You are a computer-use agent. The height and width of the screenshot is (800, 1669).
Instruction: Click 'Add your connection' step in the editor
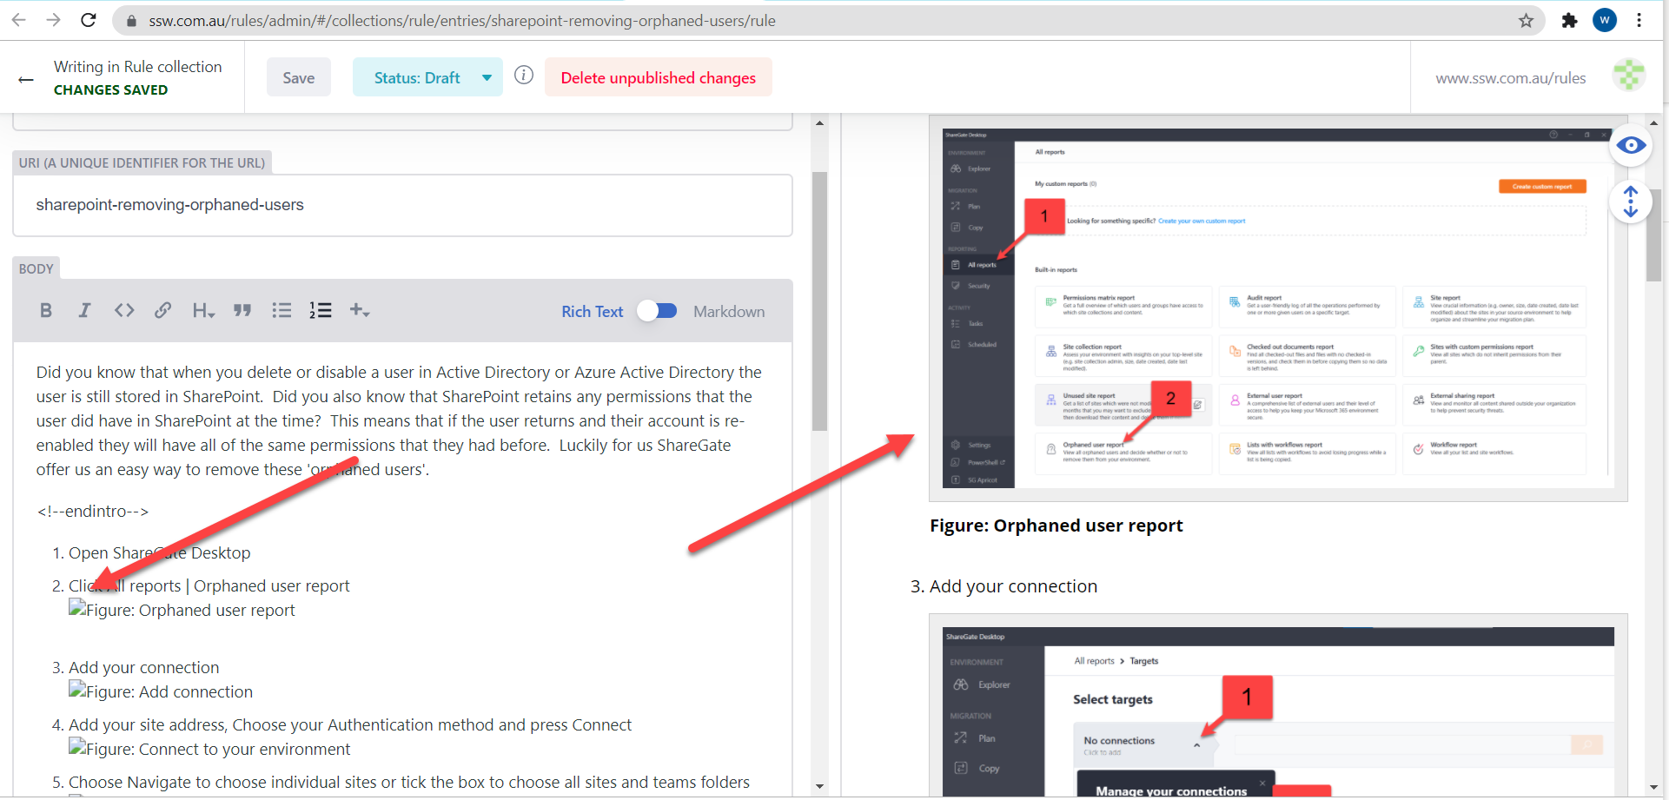coord(143,668)
